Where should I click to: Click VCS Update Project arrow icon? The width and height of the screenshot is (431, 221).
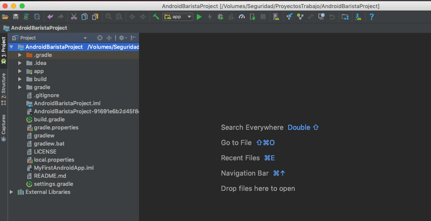[289, 17]
